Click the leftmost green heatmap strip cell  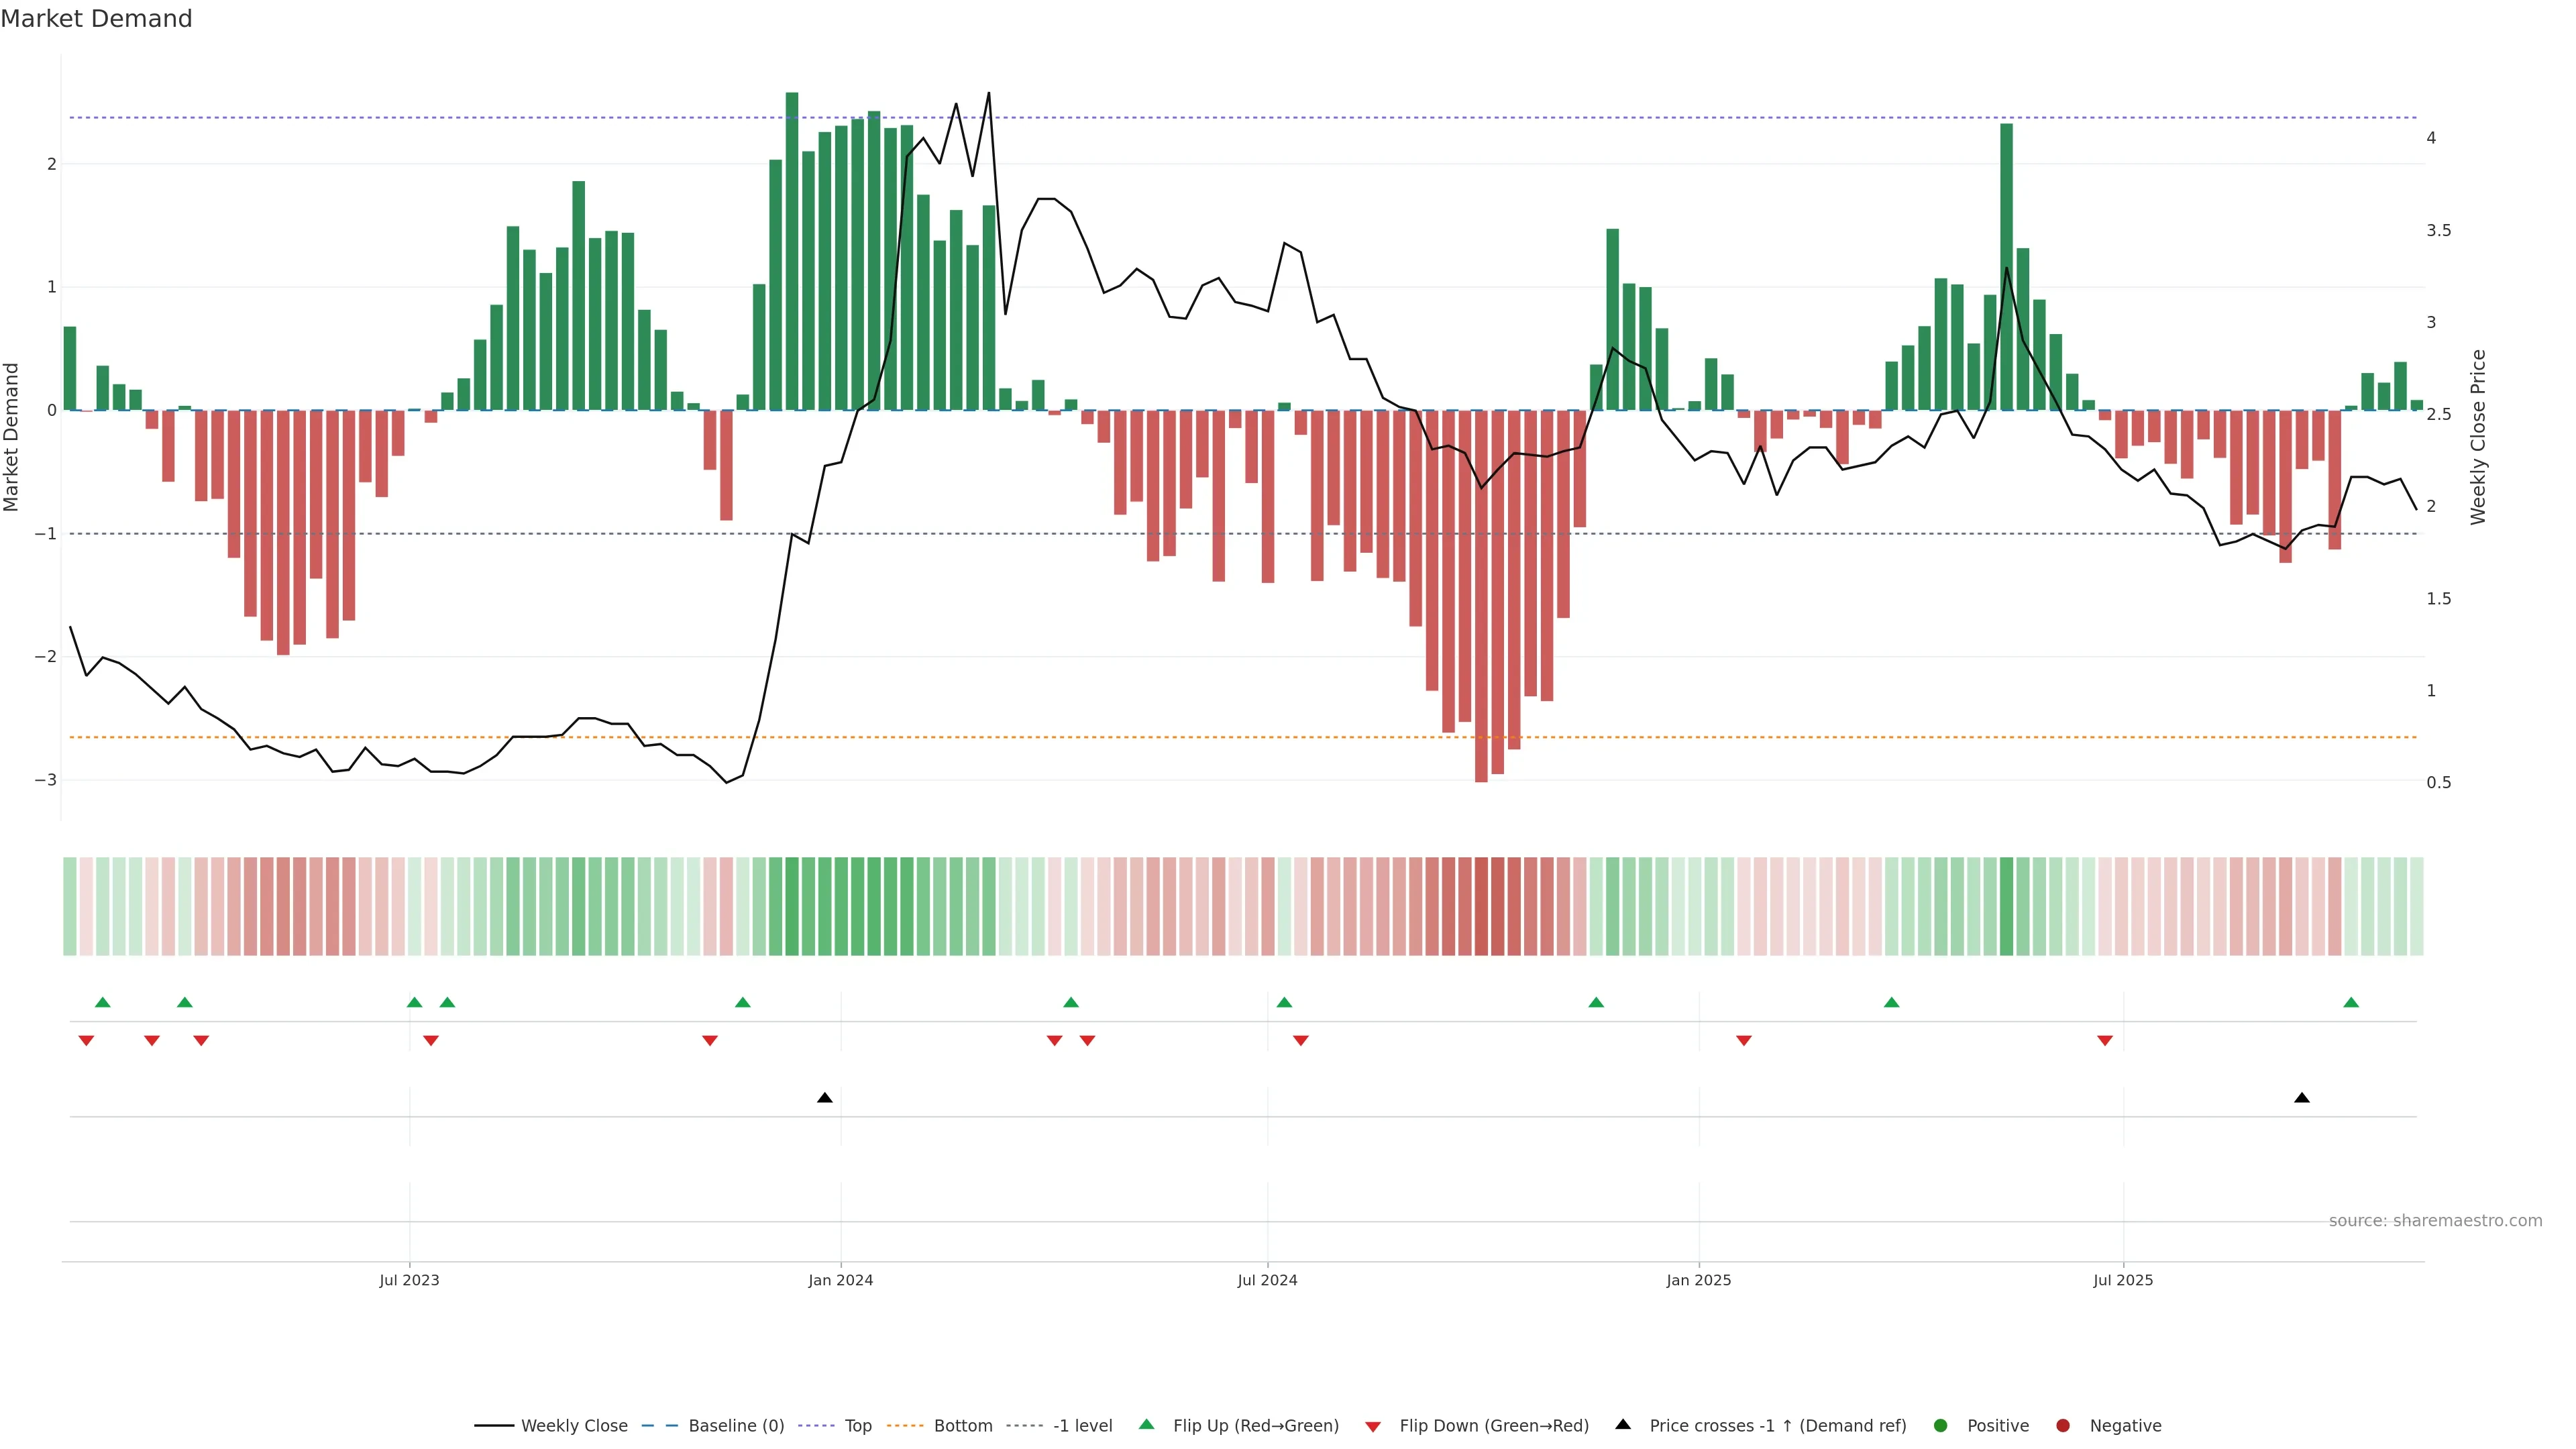(70, 906)
